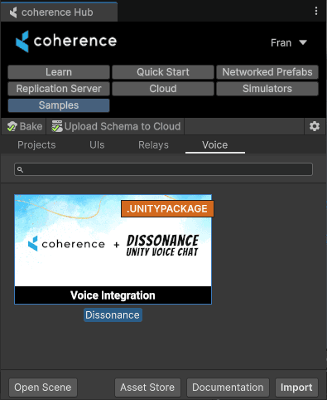The width and height of the screenshot is (327, 400).
Task: Open the Fran account dropdown
Action: (x=289, y=43)
